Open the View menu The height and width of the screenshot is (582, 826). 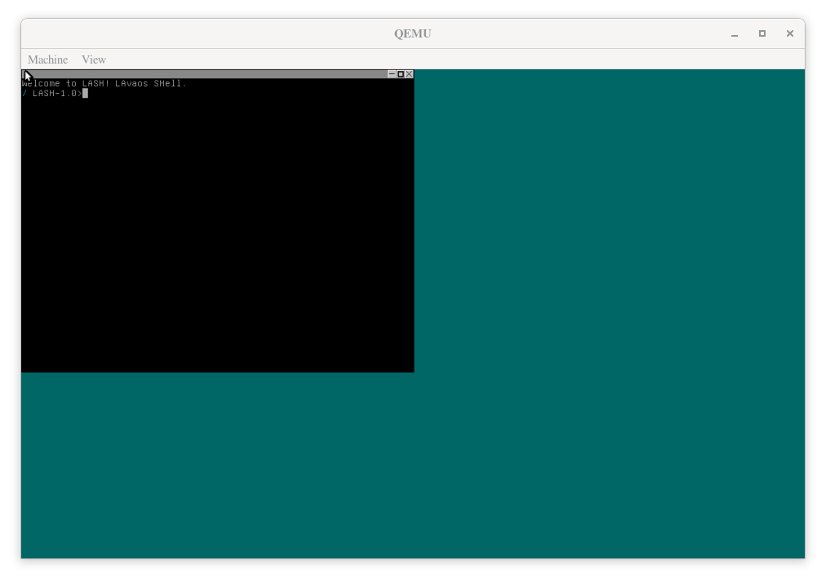tap(94, 60)
